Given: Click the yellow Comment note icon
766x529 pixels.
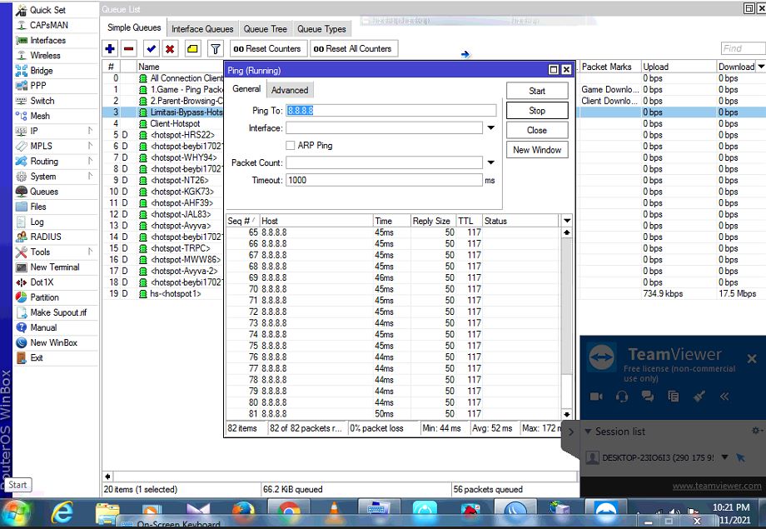Looking at the screenshot, I should click(192, 49).
